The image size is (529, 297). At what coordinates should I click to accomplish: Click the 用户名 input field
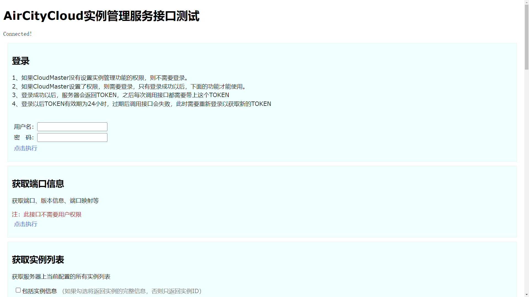click(72, 127)
